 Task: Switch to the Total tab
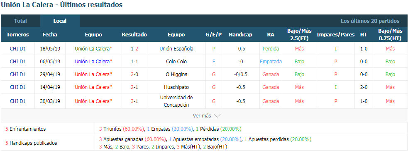20,21
